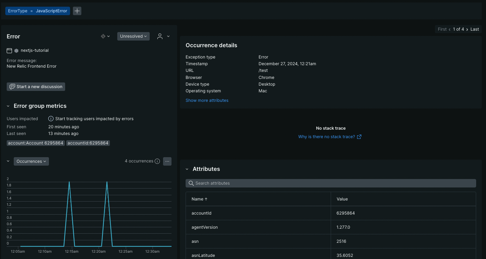The height and width of the screenshot is (259, 486).
Task: Click the Desktop device type value
Action: pyautogui.click(x=267, y=84)
